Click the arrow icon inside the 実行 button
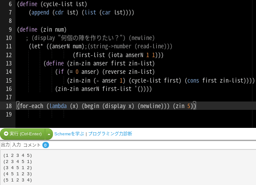This screenshot has width=256, height=185. [x=6, y=134]
